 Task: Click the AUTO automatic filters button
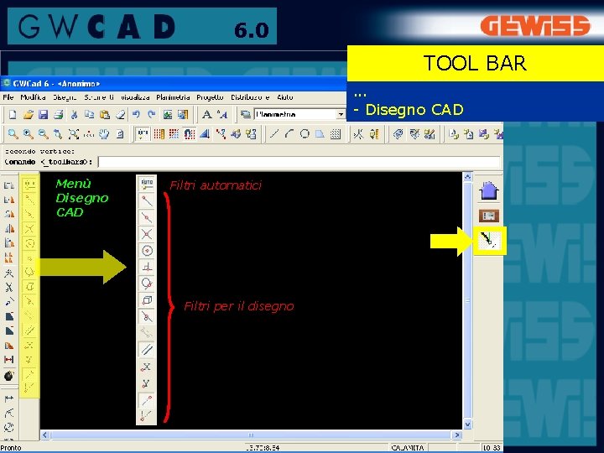[147, 184]
